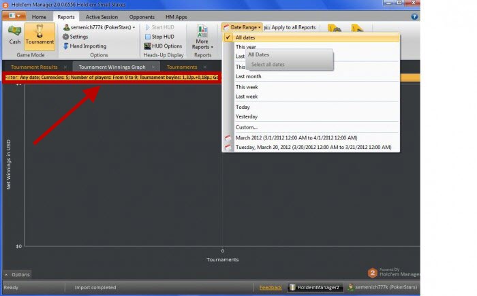
Task: Select the Cash game mode icon
Action: tap(14, 35)
